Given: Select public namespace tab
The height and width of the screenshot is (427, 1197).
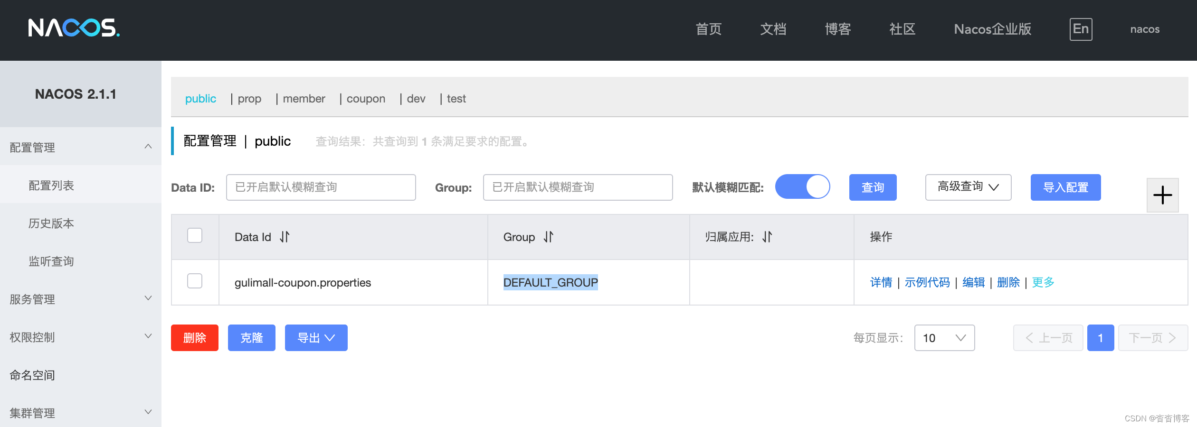Looking at the screenshot, I should (200, 99).
